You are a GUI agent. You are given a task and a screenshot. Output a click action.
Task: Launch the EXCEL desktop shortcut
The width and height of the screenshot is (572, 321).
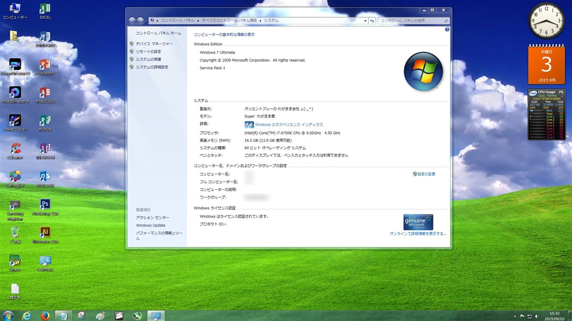pyautogui.click(x=45, y=11)
